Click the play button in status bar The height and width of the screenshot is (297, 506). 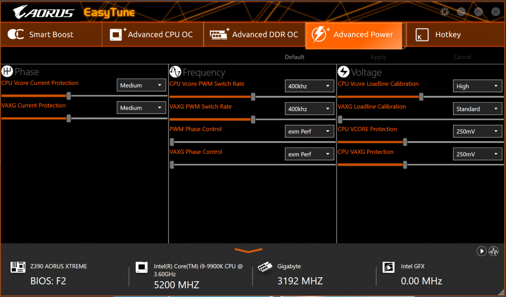pyautogui.click(x=481, y=251)
